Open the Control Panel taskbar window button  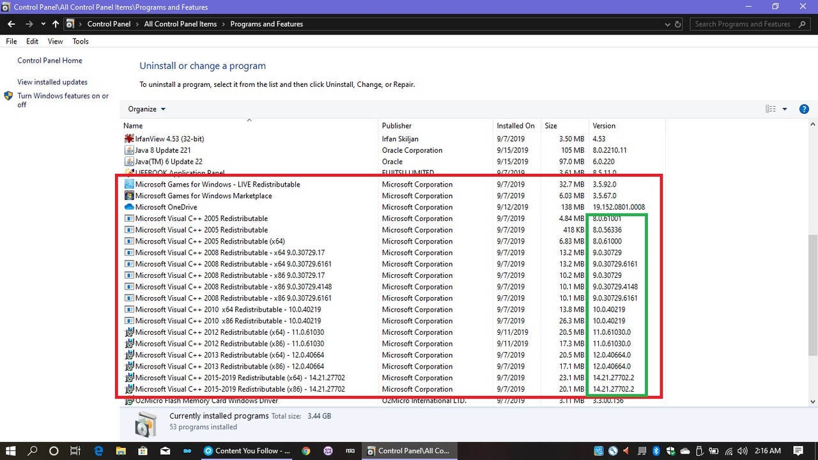(409, 450)
